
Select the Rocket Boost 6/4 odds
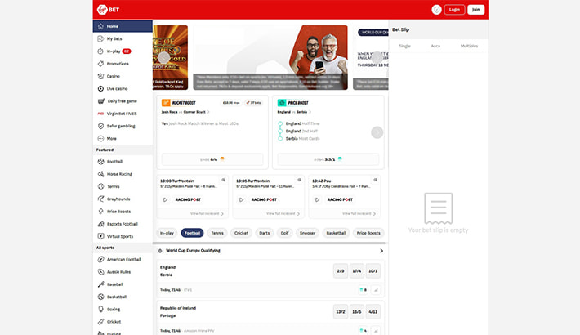pos(212,159)
